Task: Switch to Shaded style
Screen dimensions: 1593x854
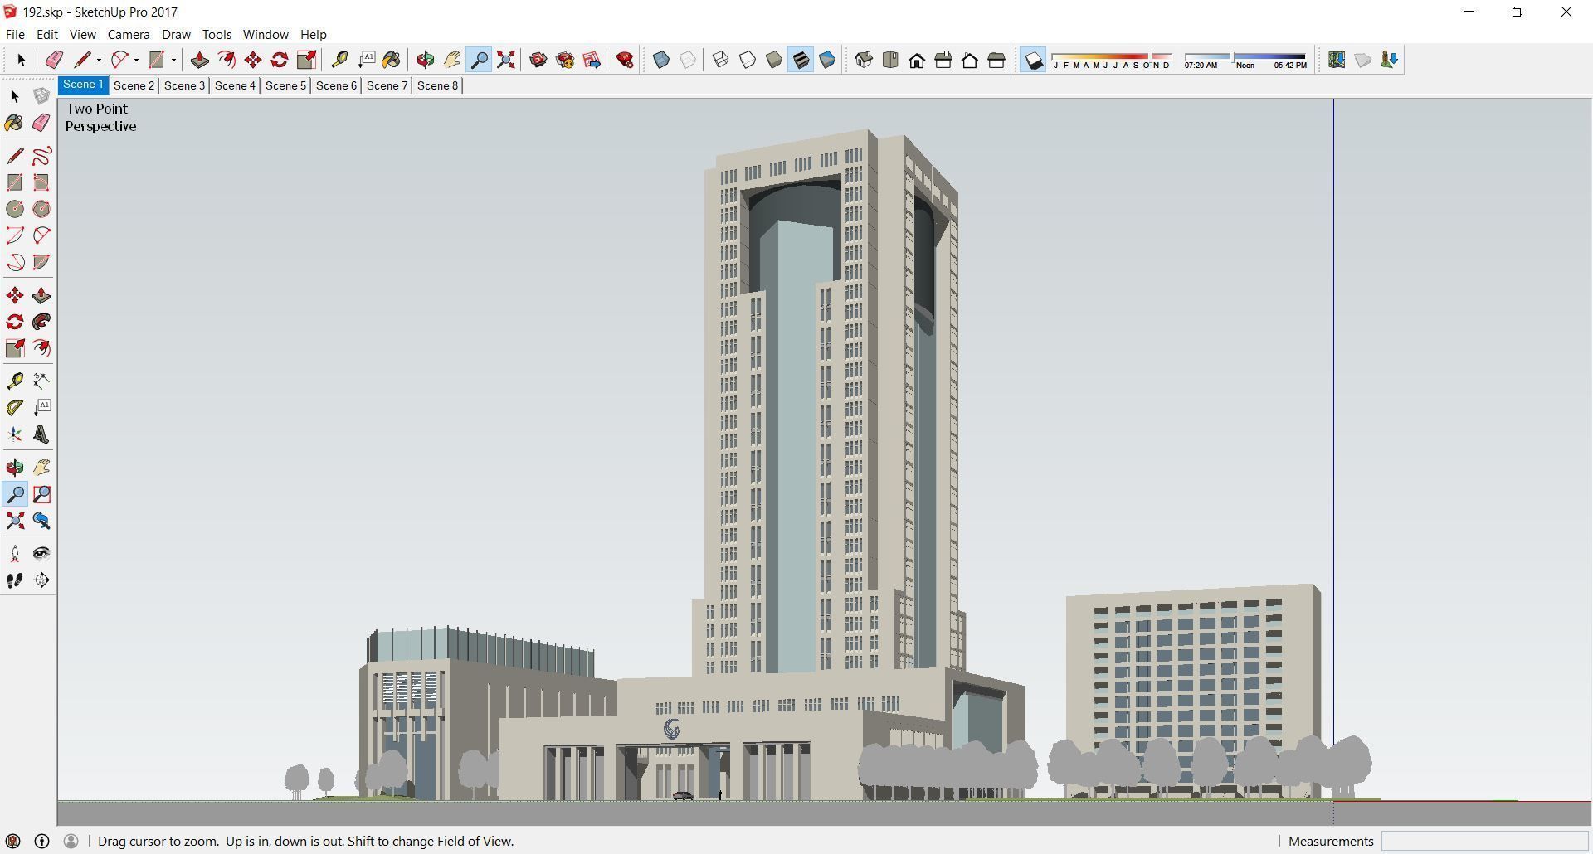Action: click(x=773, y=60)
